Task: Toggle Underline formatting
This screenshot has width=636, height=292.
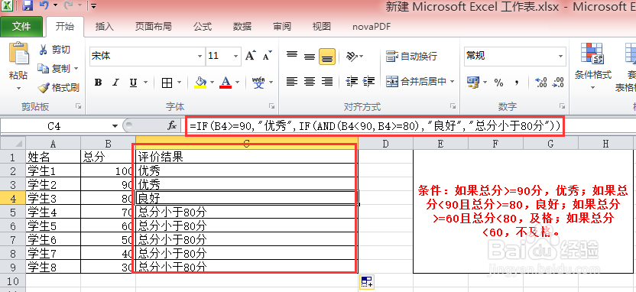Action: coord(133,83)
